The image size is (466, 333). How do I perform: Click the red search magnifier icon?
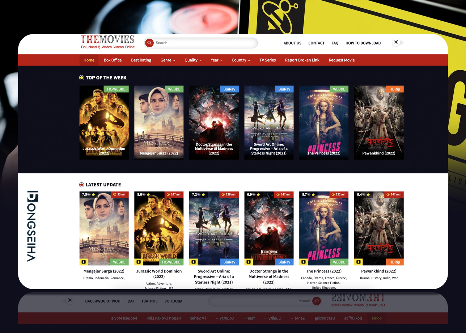click(149, 43)
